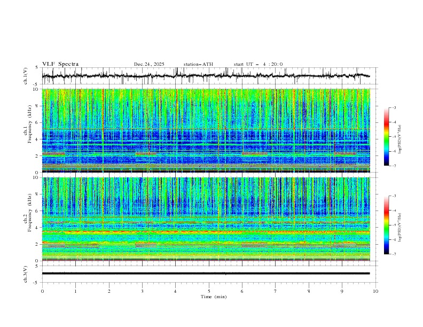The width and height of the screenshot is (423, 327).
Task: Click time axis tick label "0"
Action: (x=42, y=291)
